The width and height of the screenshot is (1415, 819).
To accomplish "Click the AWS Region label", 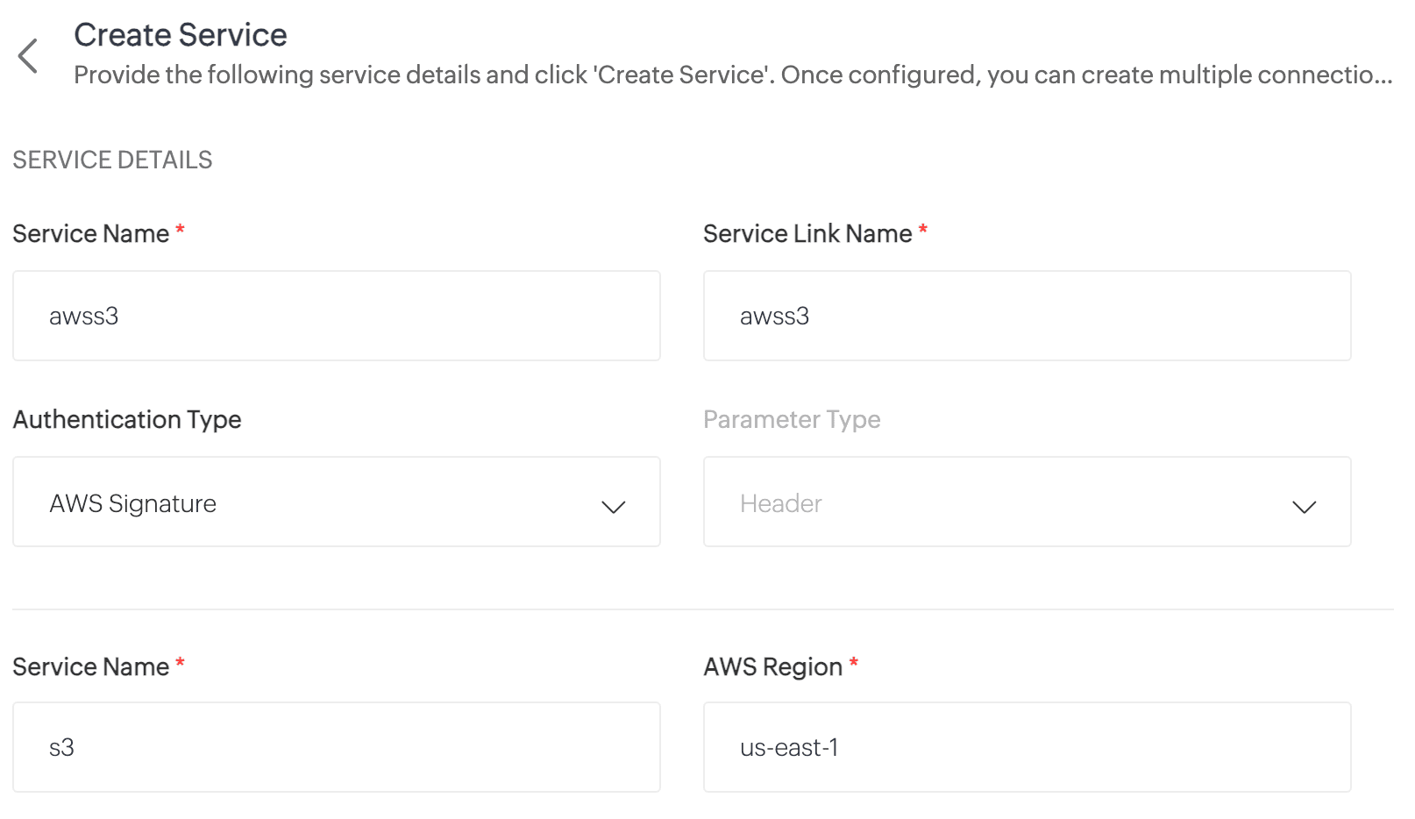I will click(x=772, y=667).
